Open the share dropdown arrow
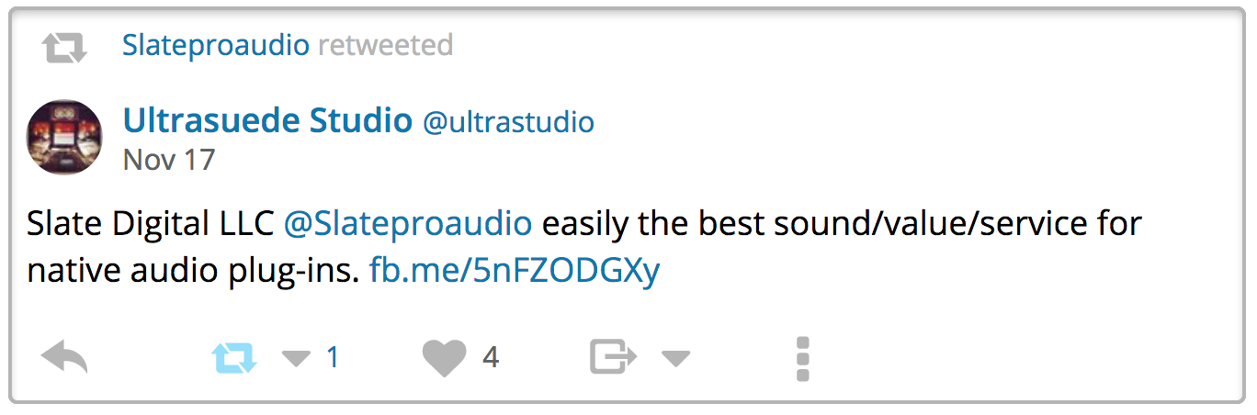The image size is (1257, 415). 675,358
